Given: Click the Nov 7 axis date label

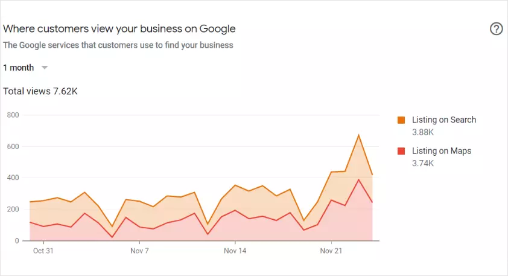Looking at the screenshot, I should [139, 251].
